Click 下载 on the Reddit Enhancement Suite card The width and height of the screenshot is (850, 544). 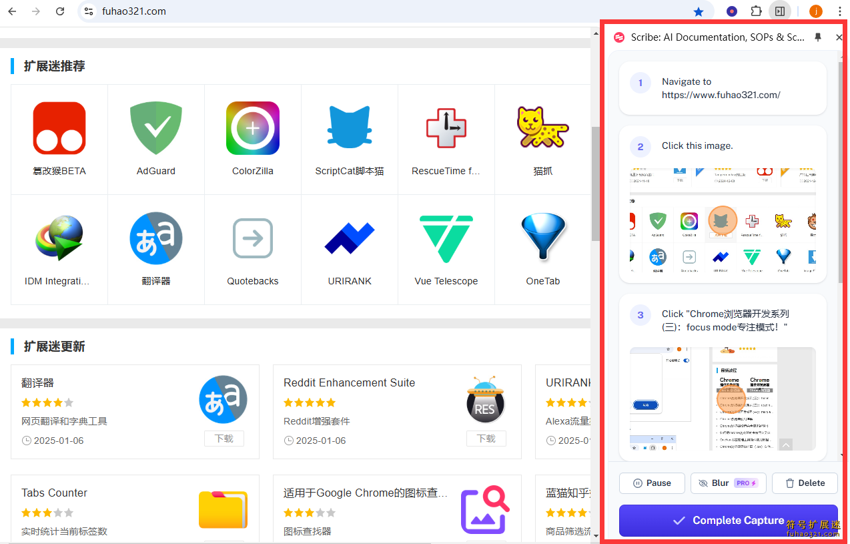(x=486, y=439)
